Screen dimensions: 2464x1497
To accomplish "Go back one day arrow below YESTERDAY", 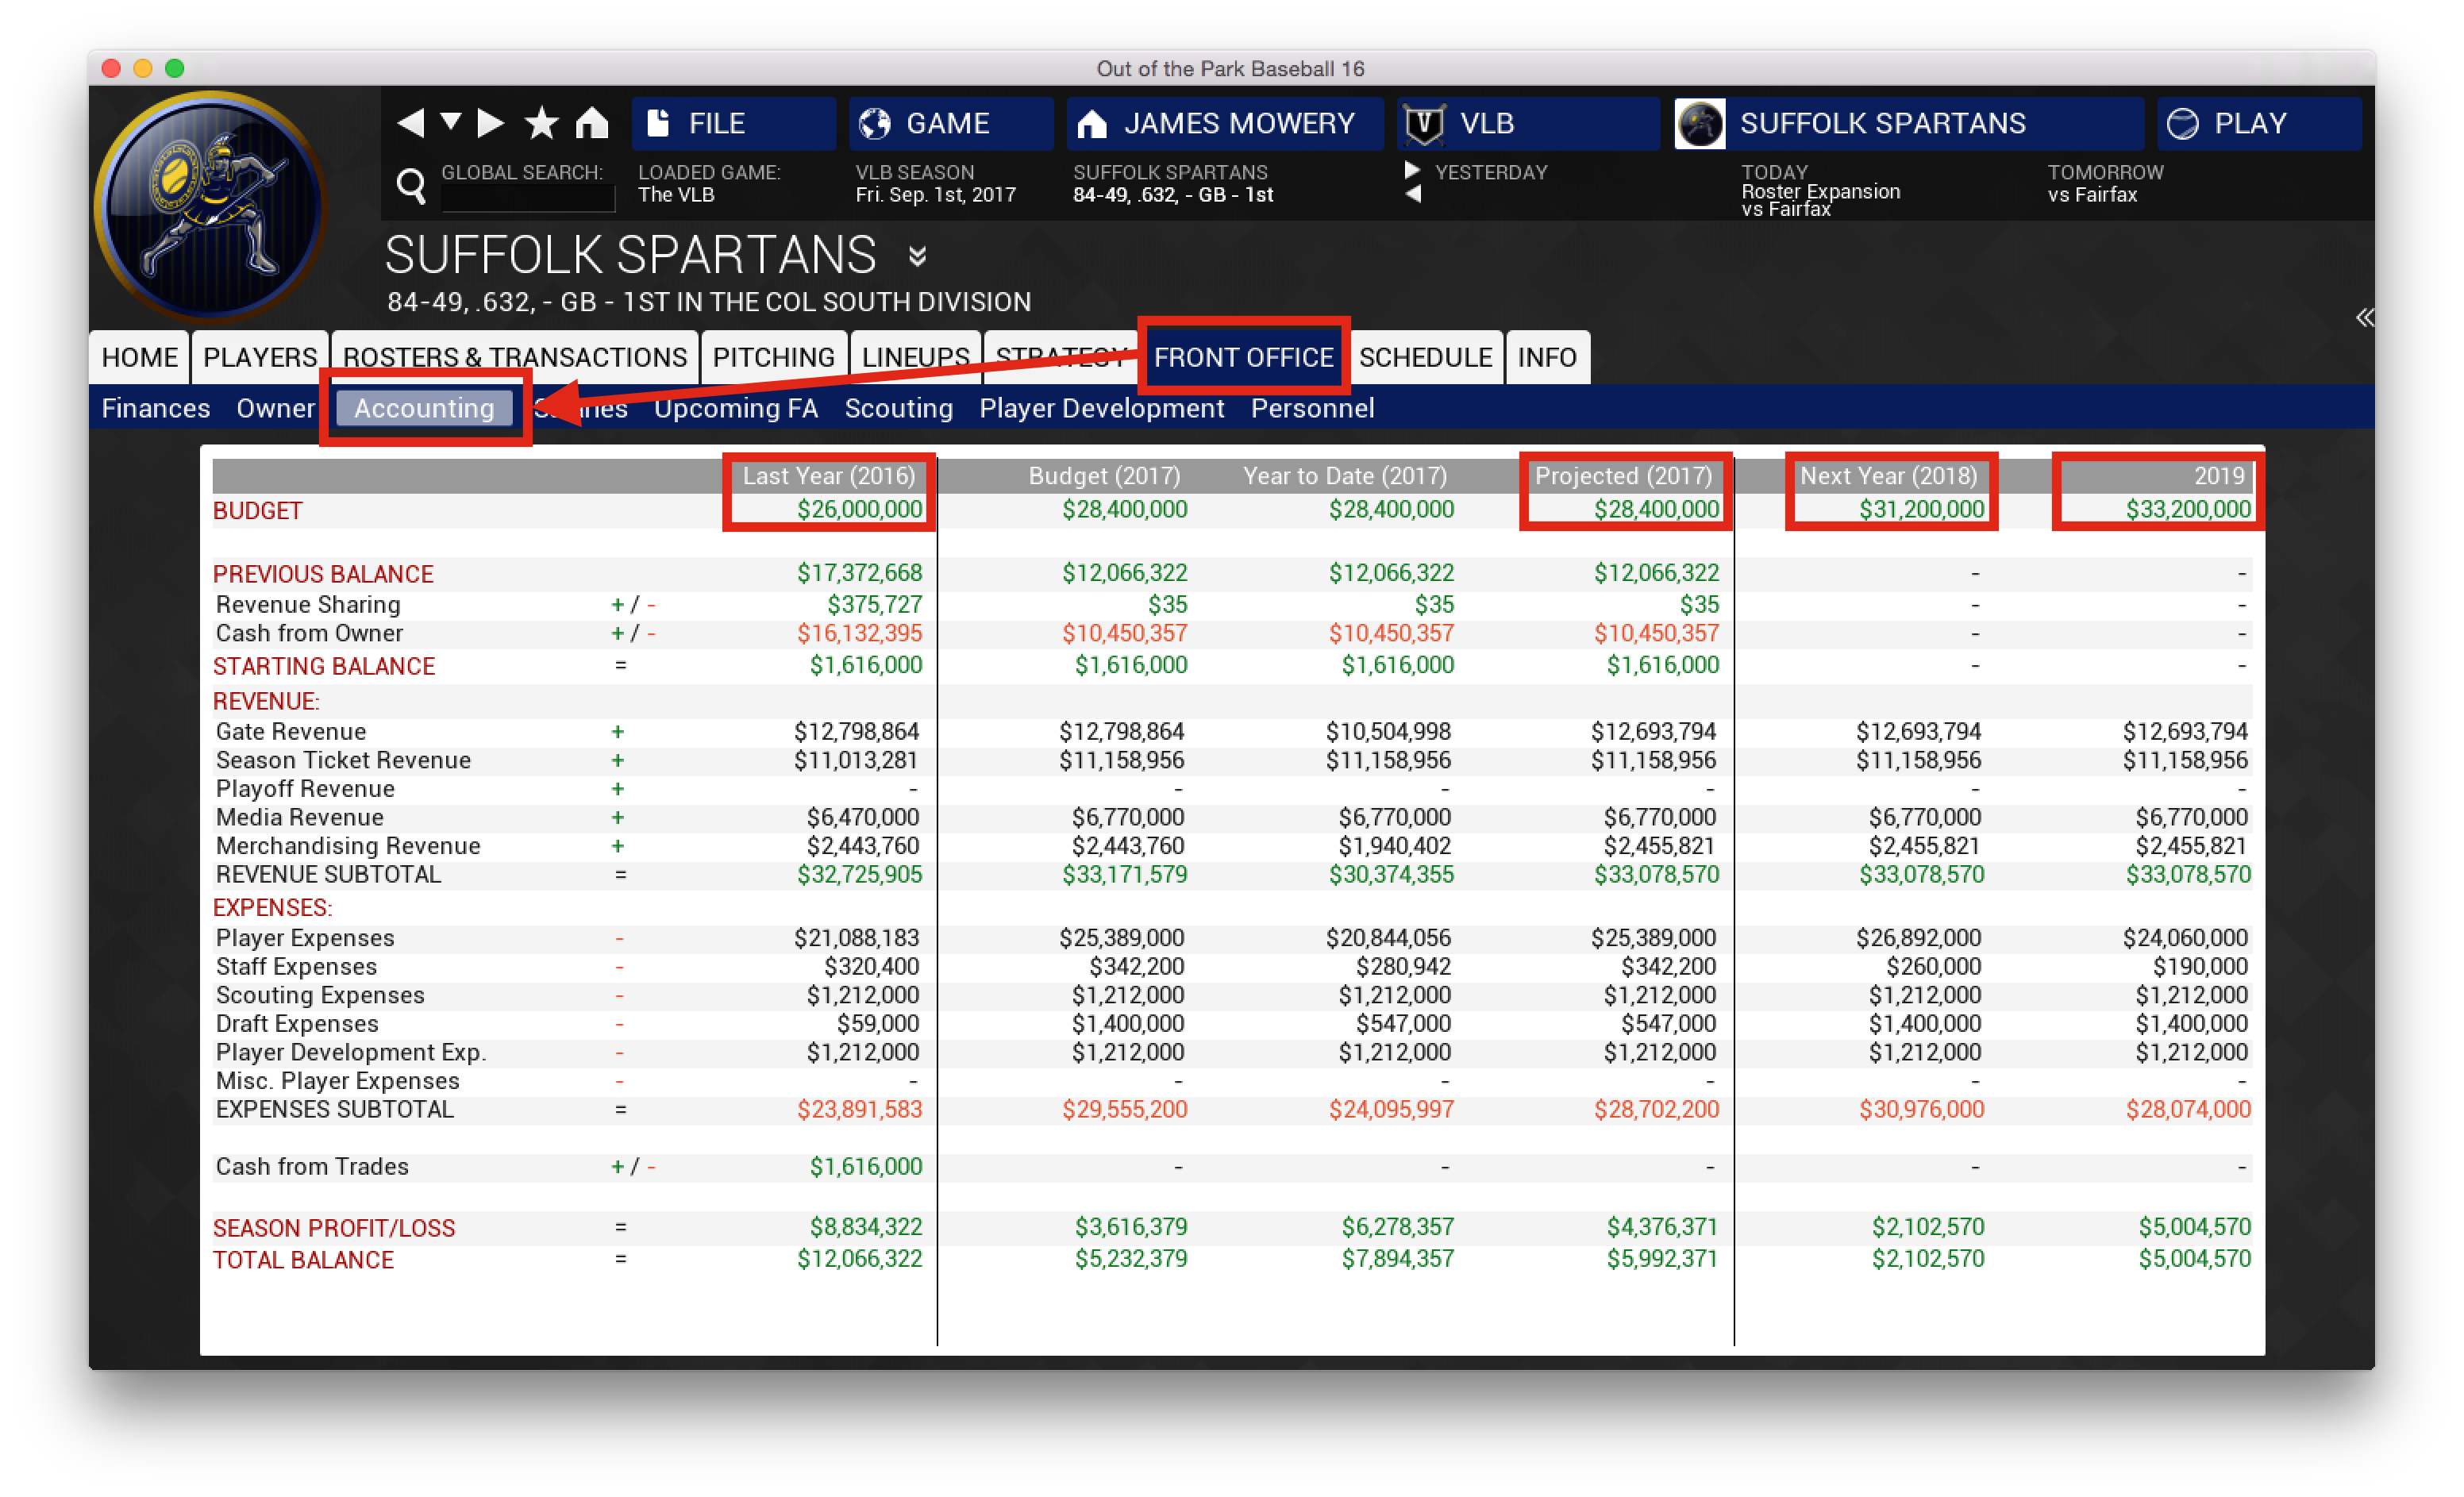I will (1412, 194).
